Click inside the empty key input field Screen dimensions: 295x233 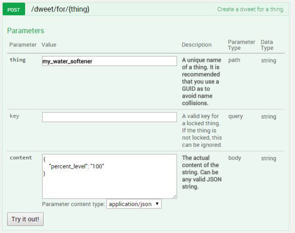tap(109, 117)
